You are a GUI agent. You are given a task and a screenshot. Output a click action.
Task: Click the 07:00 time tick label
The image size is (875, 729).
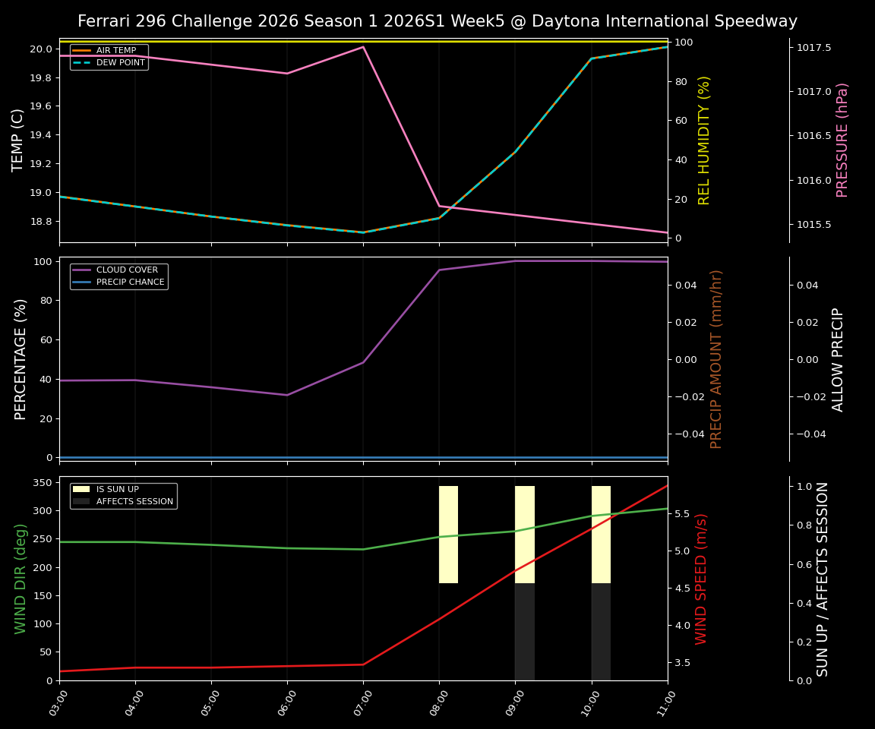coord(362,702)
